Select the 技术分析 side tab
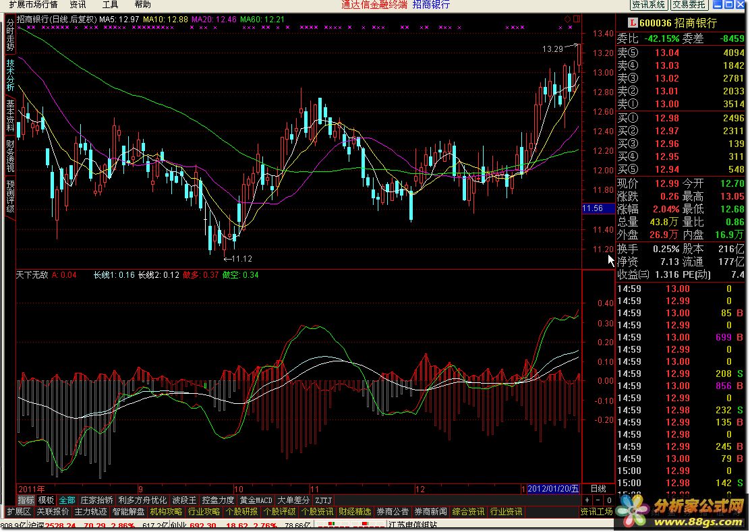 (10, 75)
